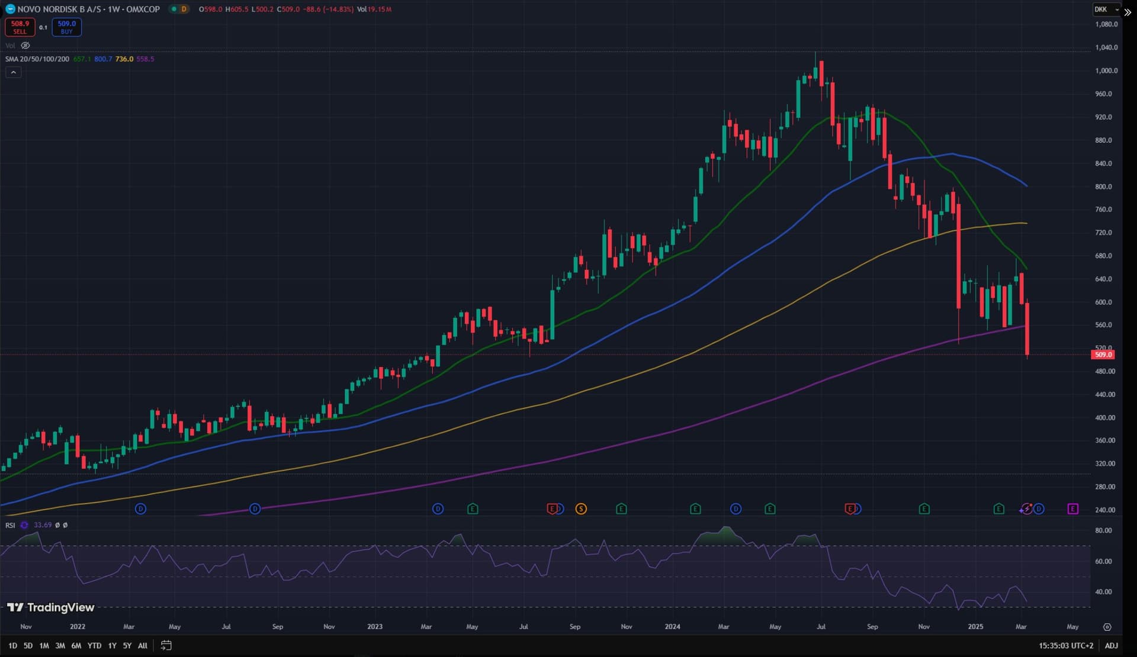This screenshot has width=1137, height=657.
Task: Click the 508.9 SELL button
Action: tap(20, 27)
